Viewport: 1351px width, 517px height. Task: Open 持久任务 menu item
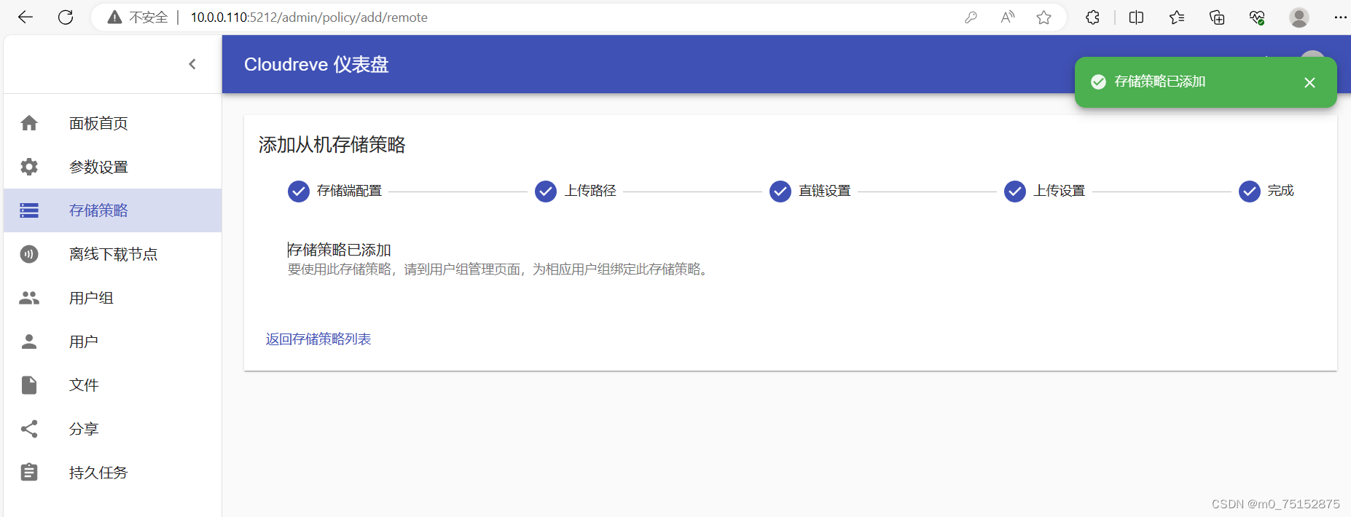click(x=98, y=473)
